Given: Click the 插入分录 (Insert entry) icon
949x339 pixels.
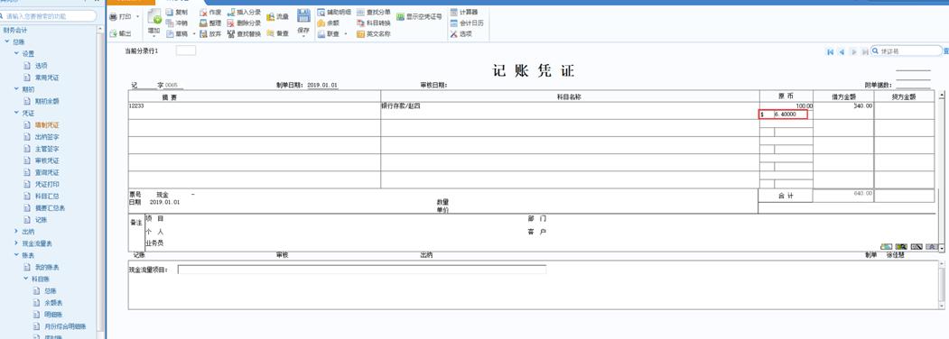Looking at the screenshot, I should coord(231,12).
